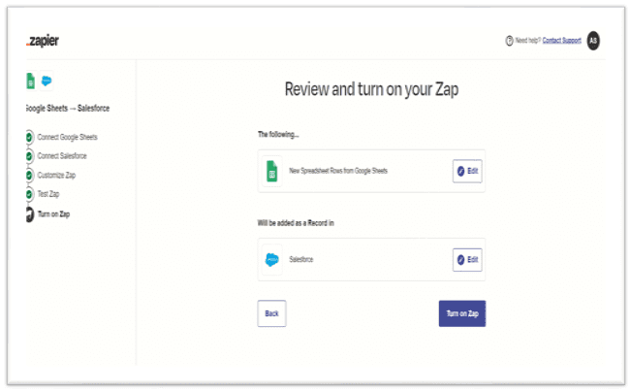The height and width of the screenshot is (392, 630).
Task: Go to the Connect Google Sheets step
Action: pos(67,137)
